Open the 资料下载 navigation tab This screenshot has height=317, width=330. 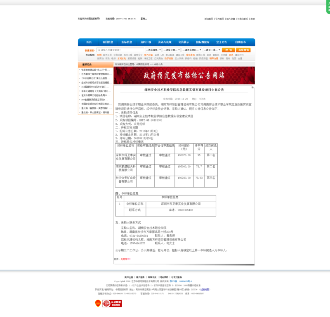(146, 42)
